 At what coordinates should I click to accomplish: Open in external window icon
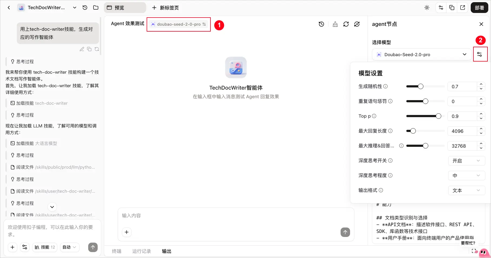[x=463, y=8]
